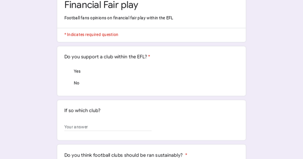Click the 'If so which club?' question label
The width and height of the screenshot is (303, 159).
(82, 111)
